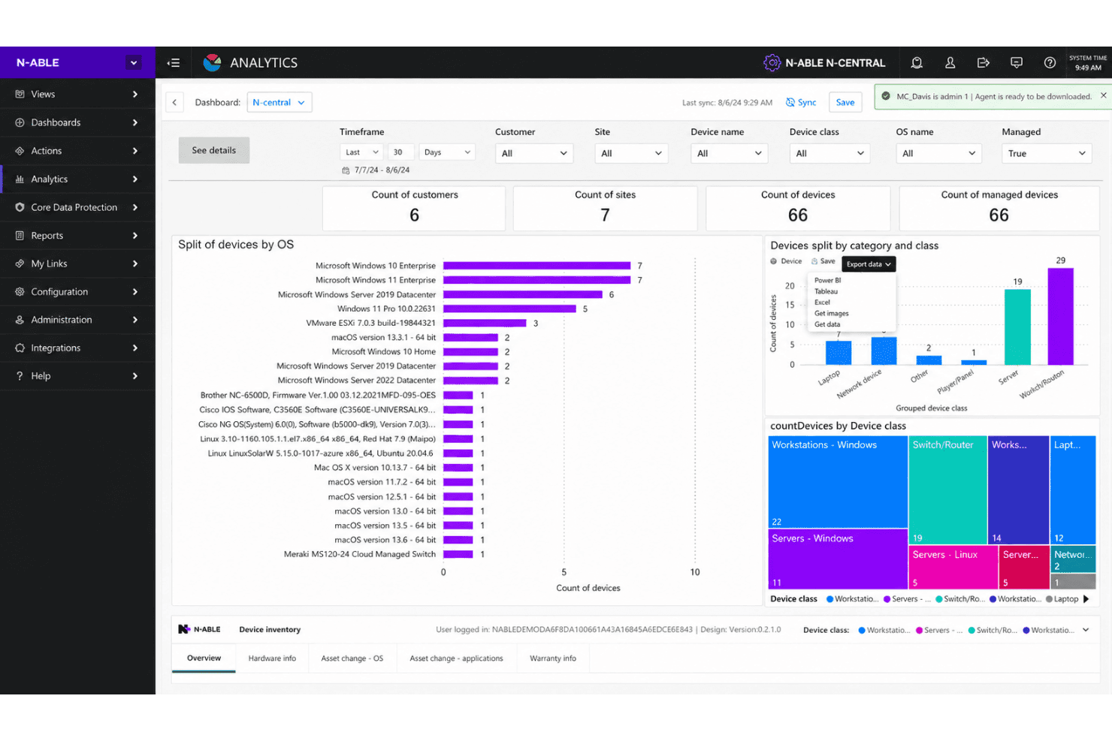This screenshot has height=741, width=1112.
Task: Click the Views icon in sidebar
Action: [x=20, y=95]
